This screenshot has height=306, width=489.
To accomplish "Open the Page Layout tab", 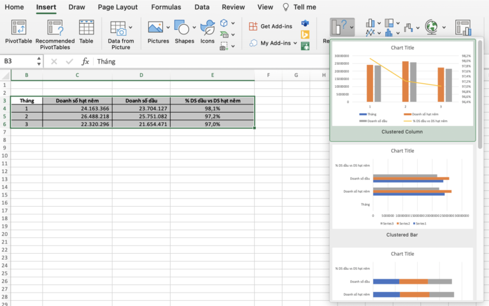I will [x=118, y=7].
